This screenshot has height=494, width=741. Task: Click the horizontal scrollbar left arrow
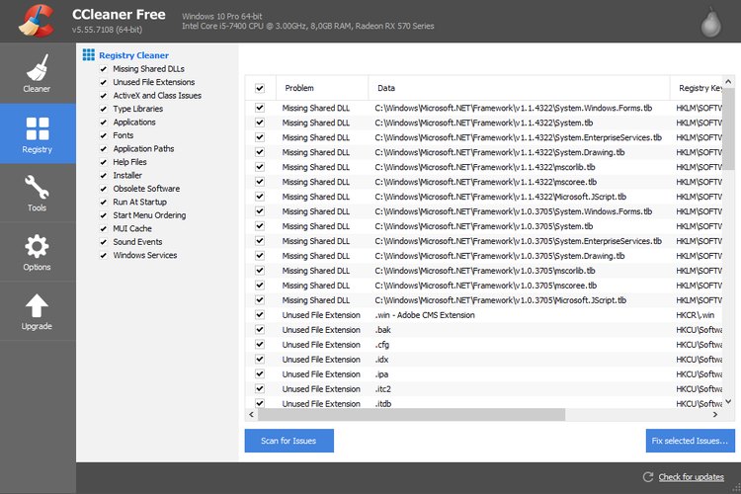[x=251, y=415]
